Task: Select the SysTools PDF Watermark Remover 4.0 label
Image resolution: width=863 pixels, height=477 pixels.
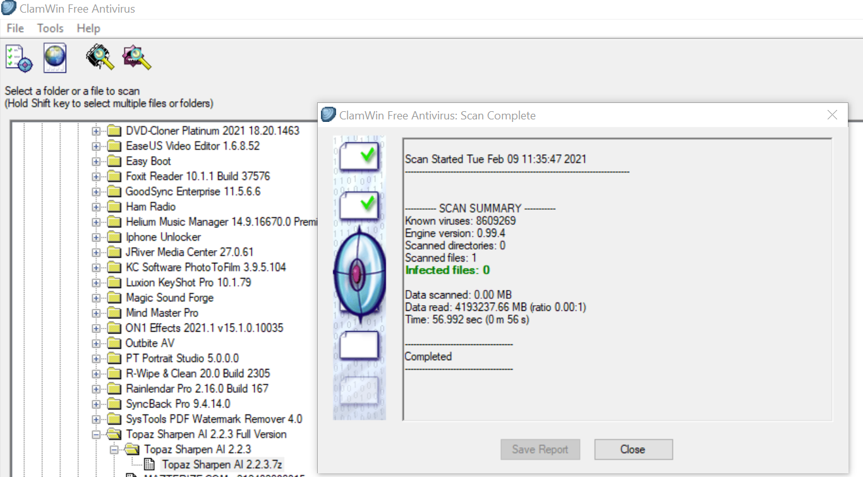Action: tap(214, 419)
